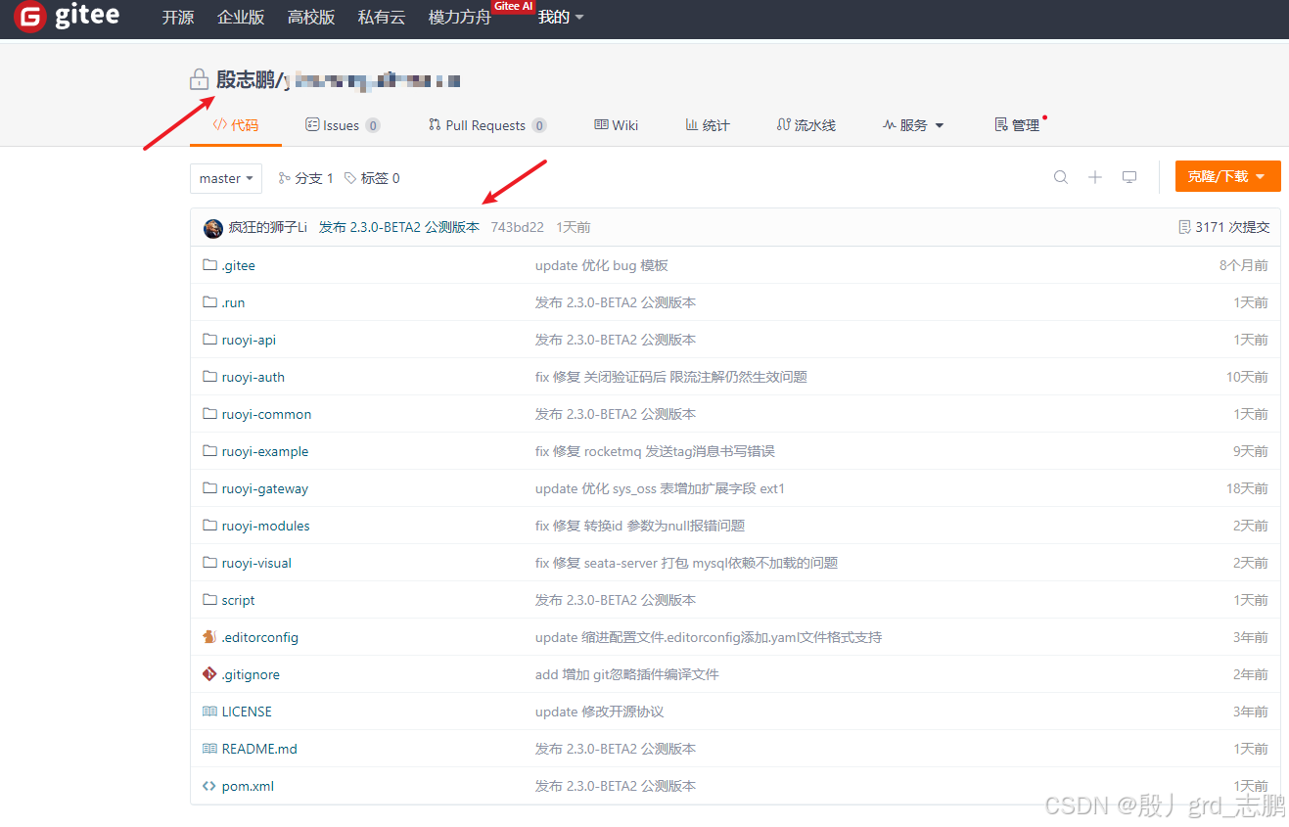Open the master branch dropdown
The width and height of the screenshot is (1289, 827).
click(226, 178)
